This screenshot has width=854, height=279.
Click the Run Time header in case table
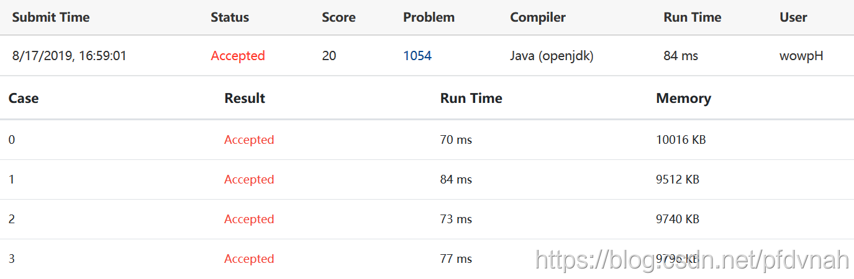[471, 98]
